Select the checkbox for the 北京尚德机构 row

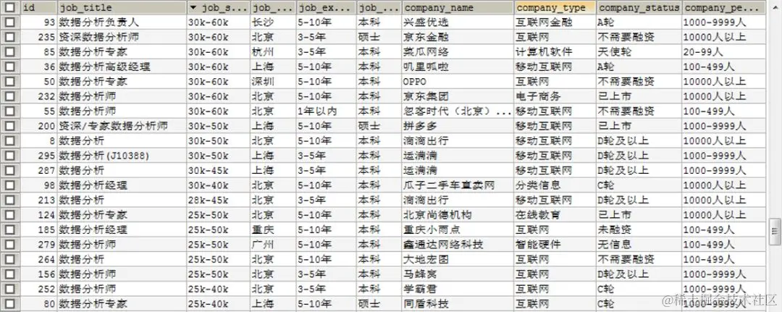point(10,215)
